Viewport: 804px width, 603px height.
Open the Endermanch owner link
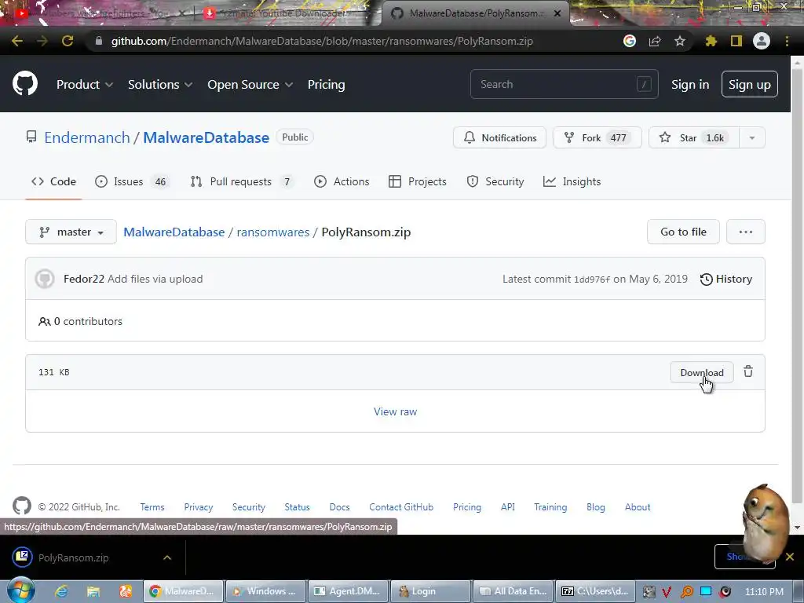tap(87, 137)
